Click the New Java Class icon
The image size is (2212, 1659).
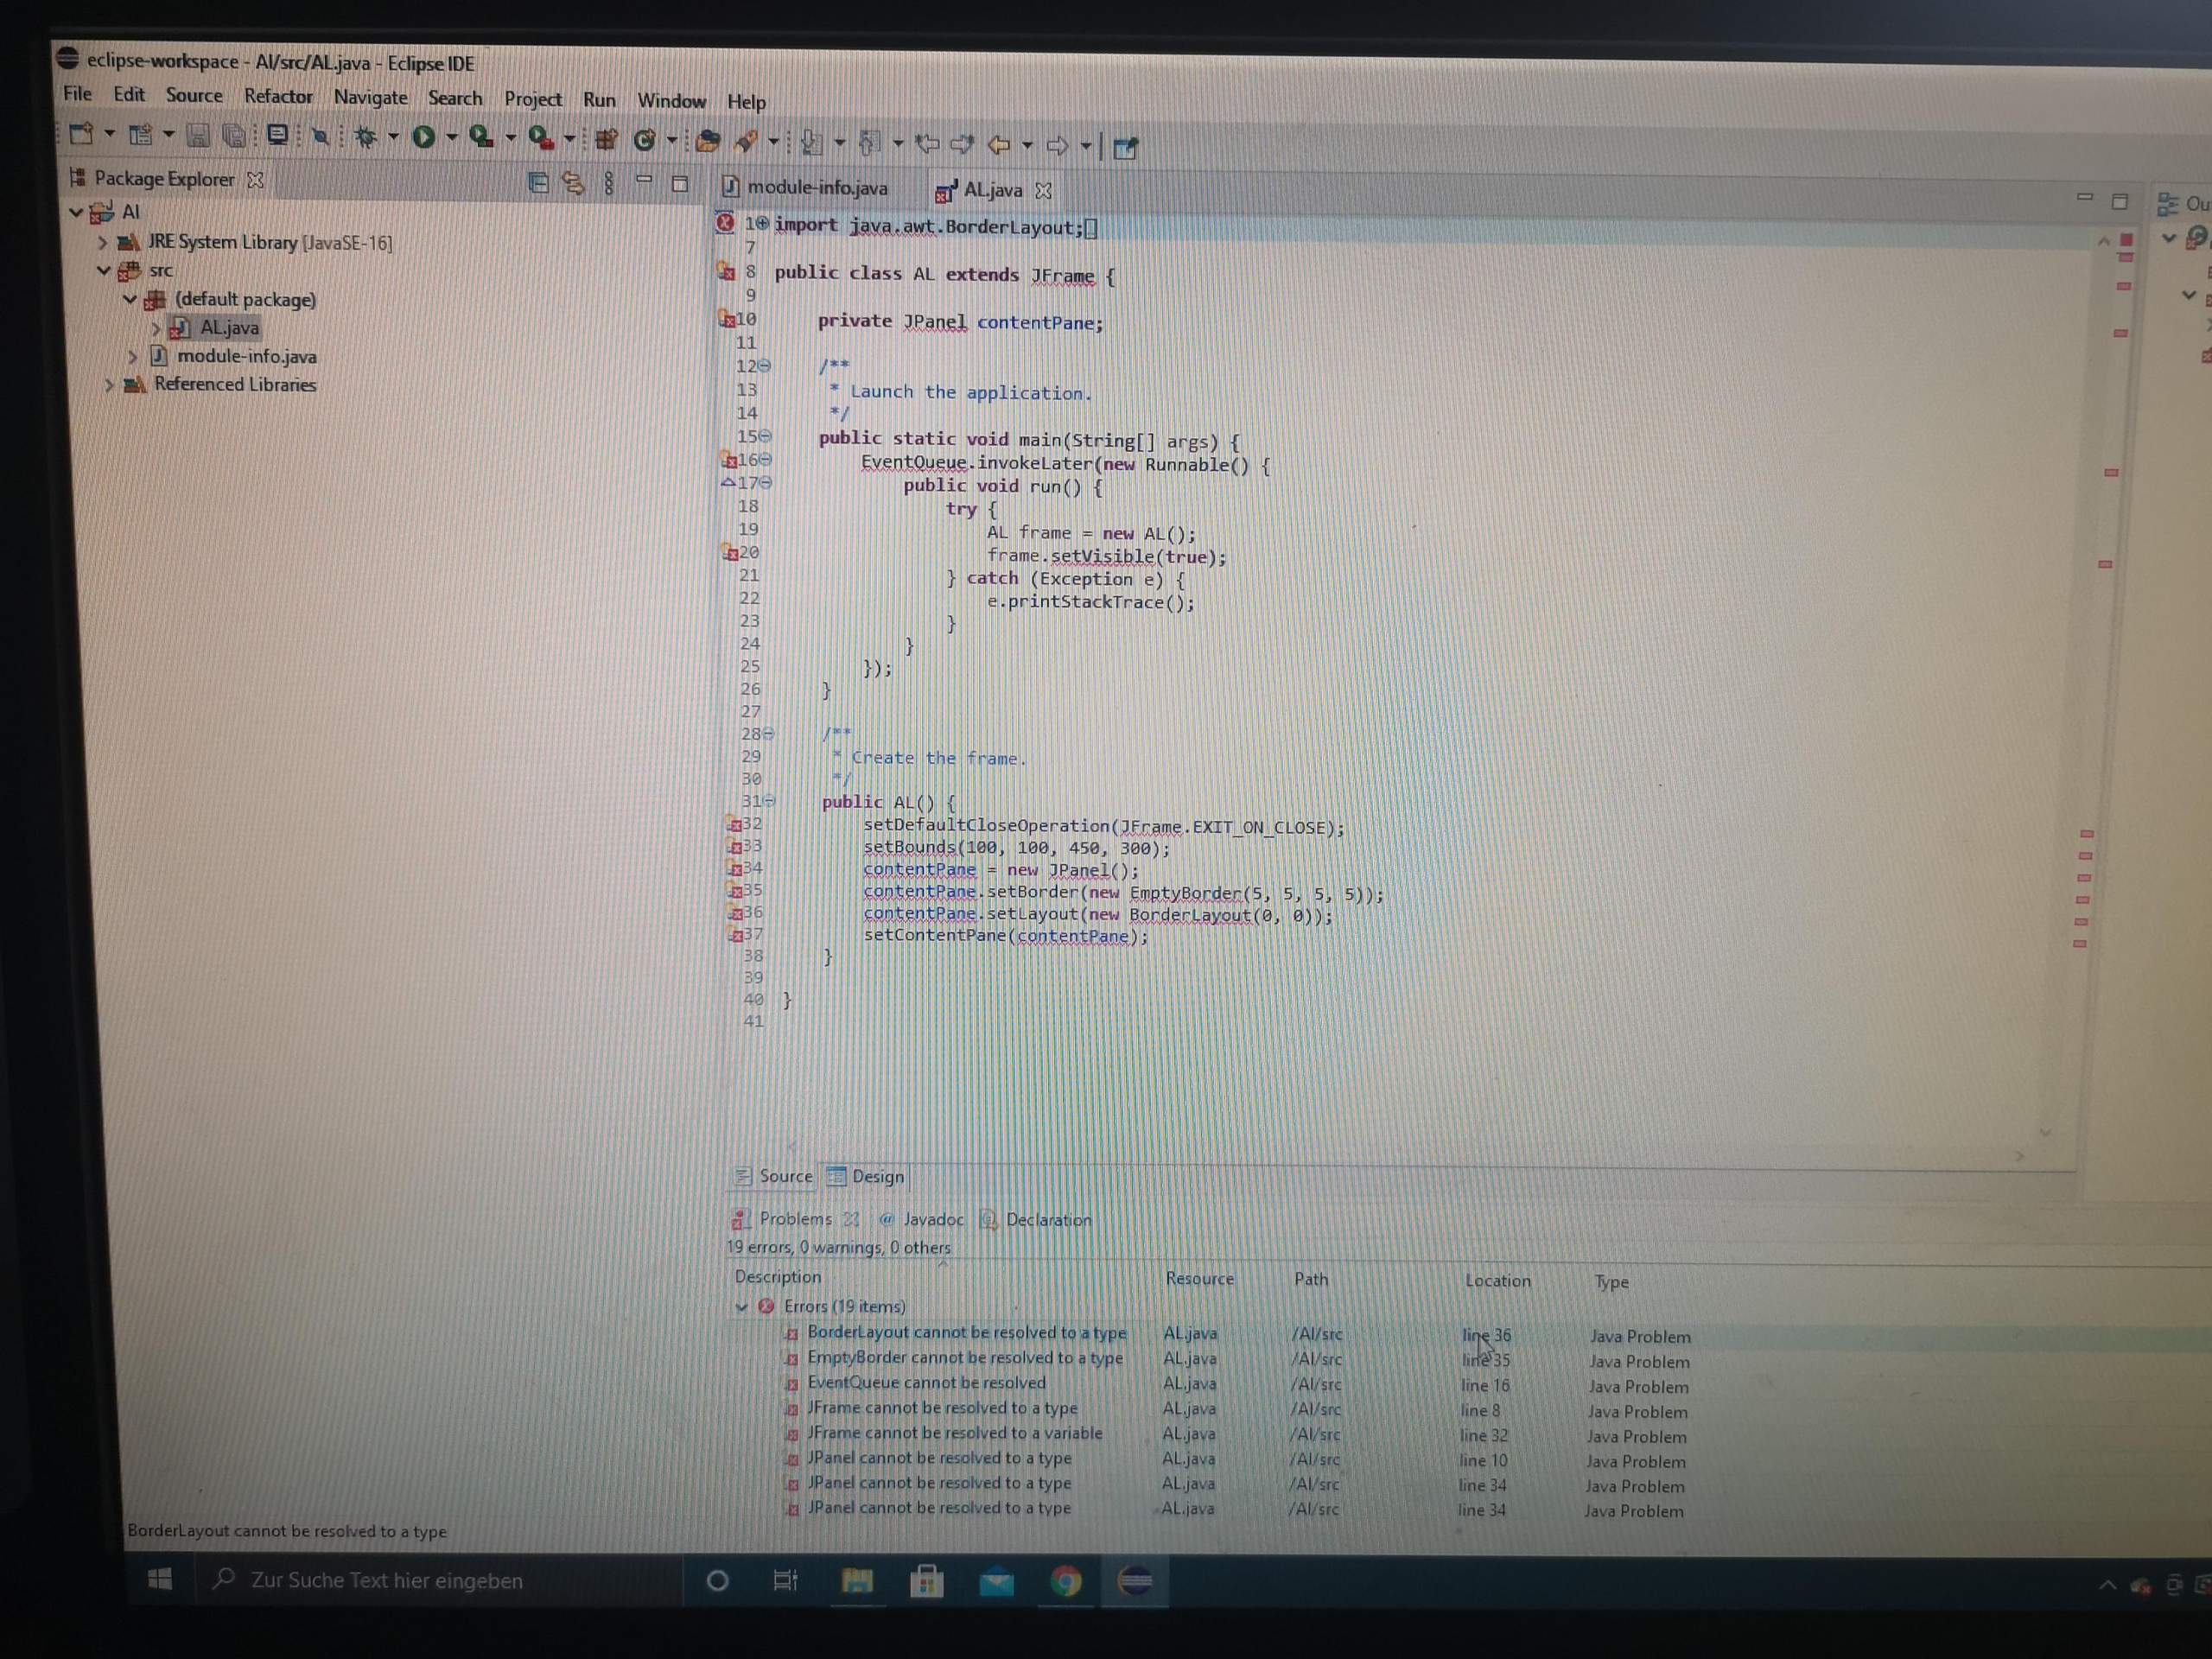pos(644,141)
